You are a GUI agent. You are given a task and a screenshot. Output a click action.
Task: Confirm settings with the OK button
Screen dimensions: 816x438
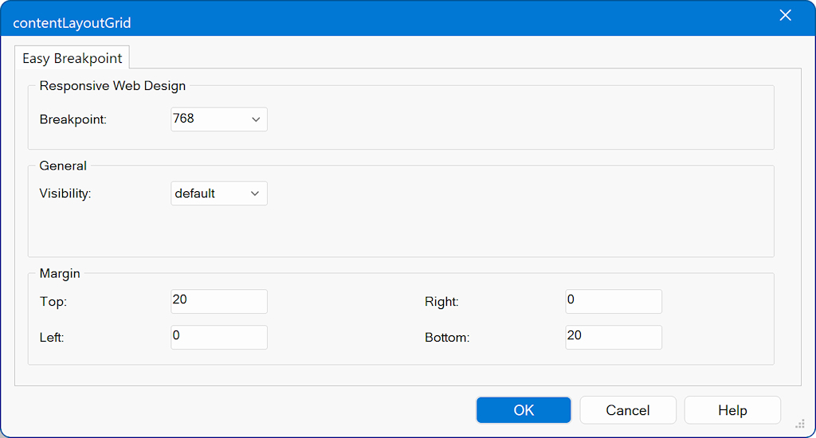tap(524, 410)
